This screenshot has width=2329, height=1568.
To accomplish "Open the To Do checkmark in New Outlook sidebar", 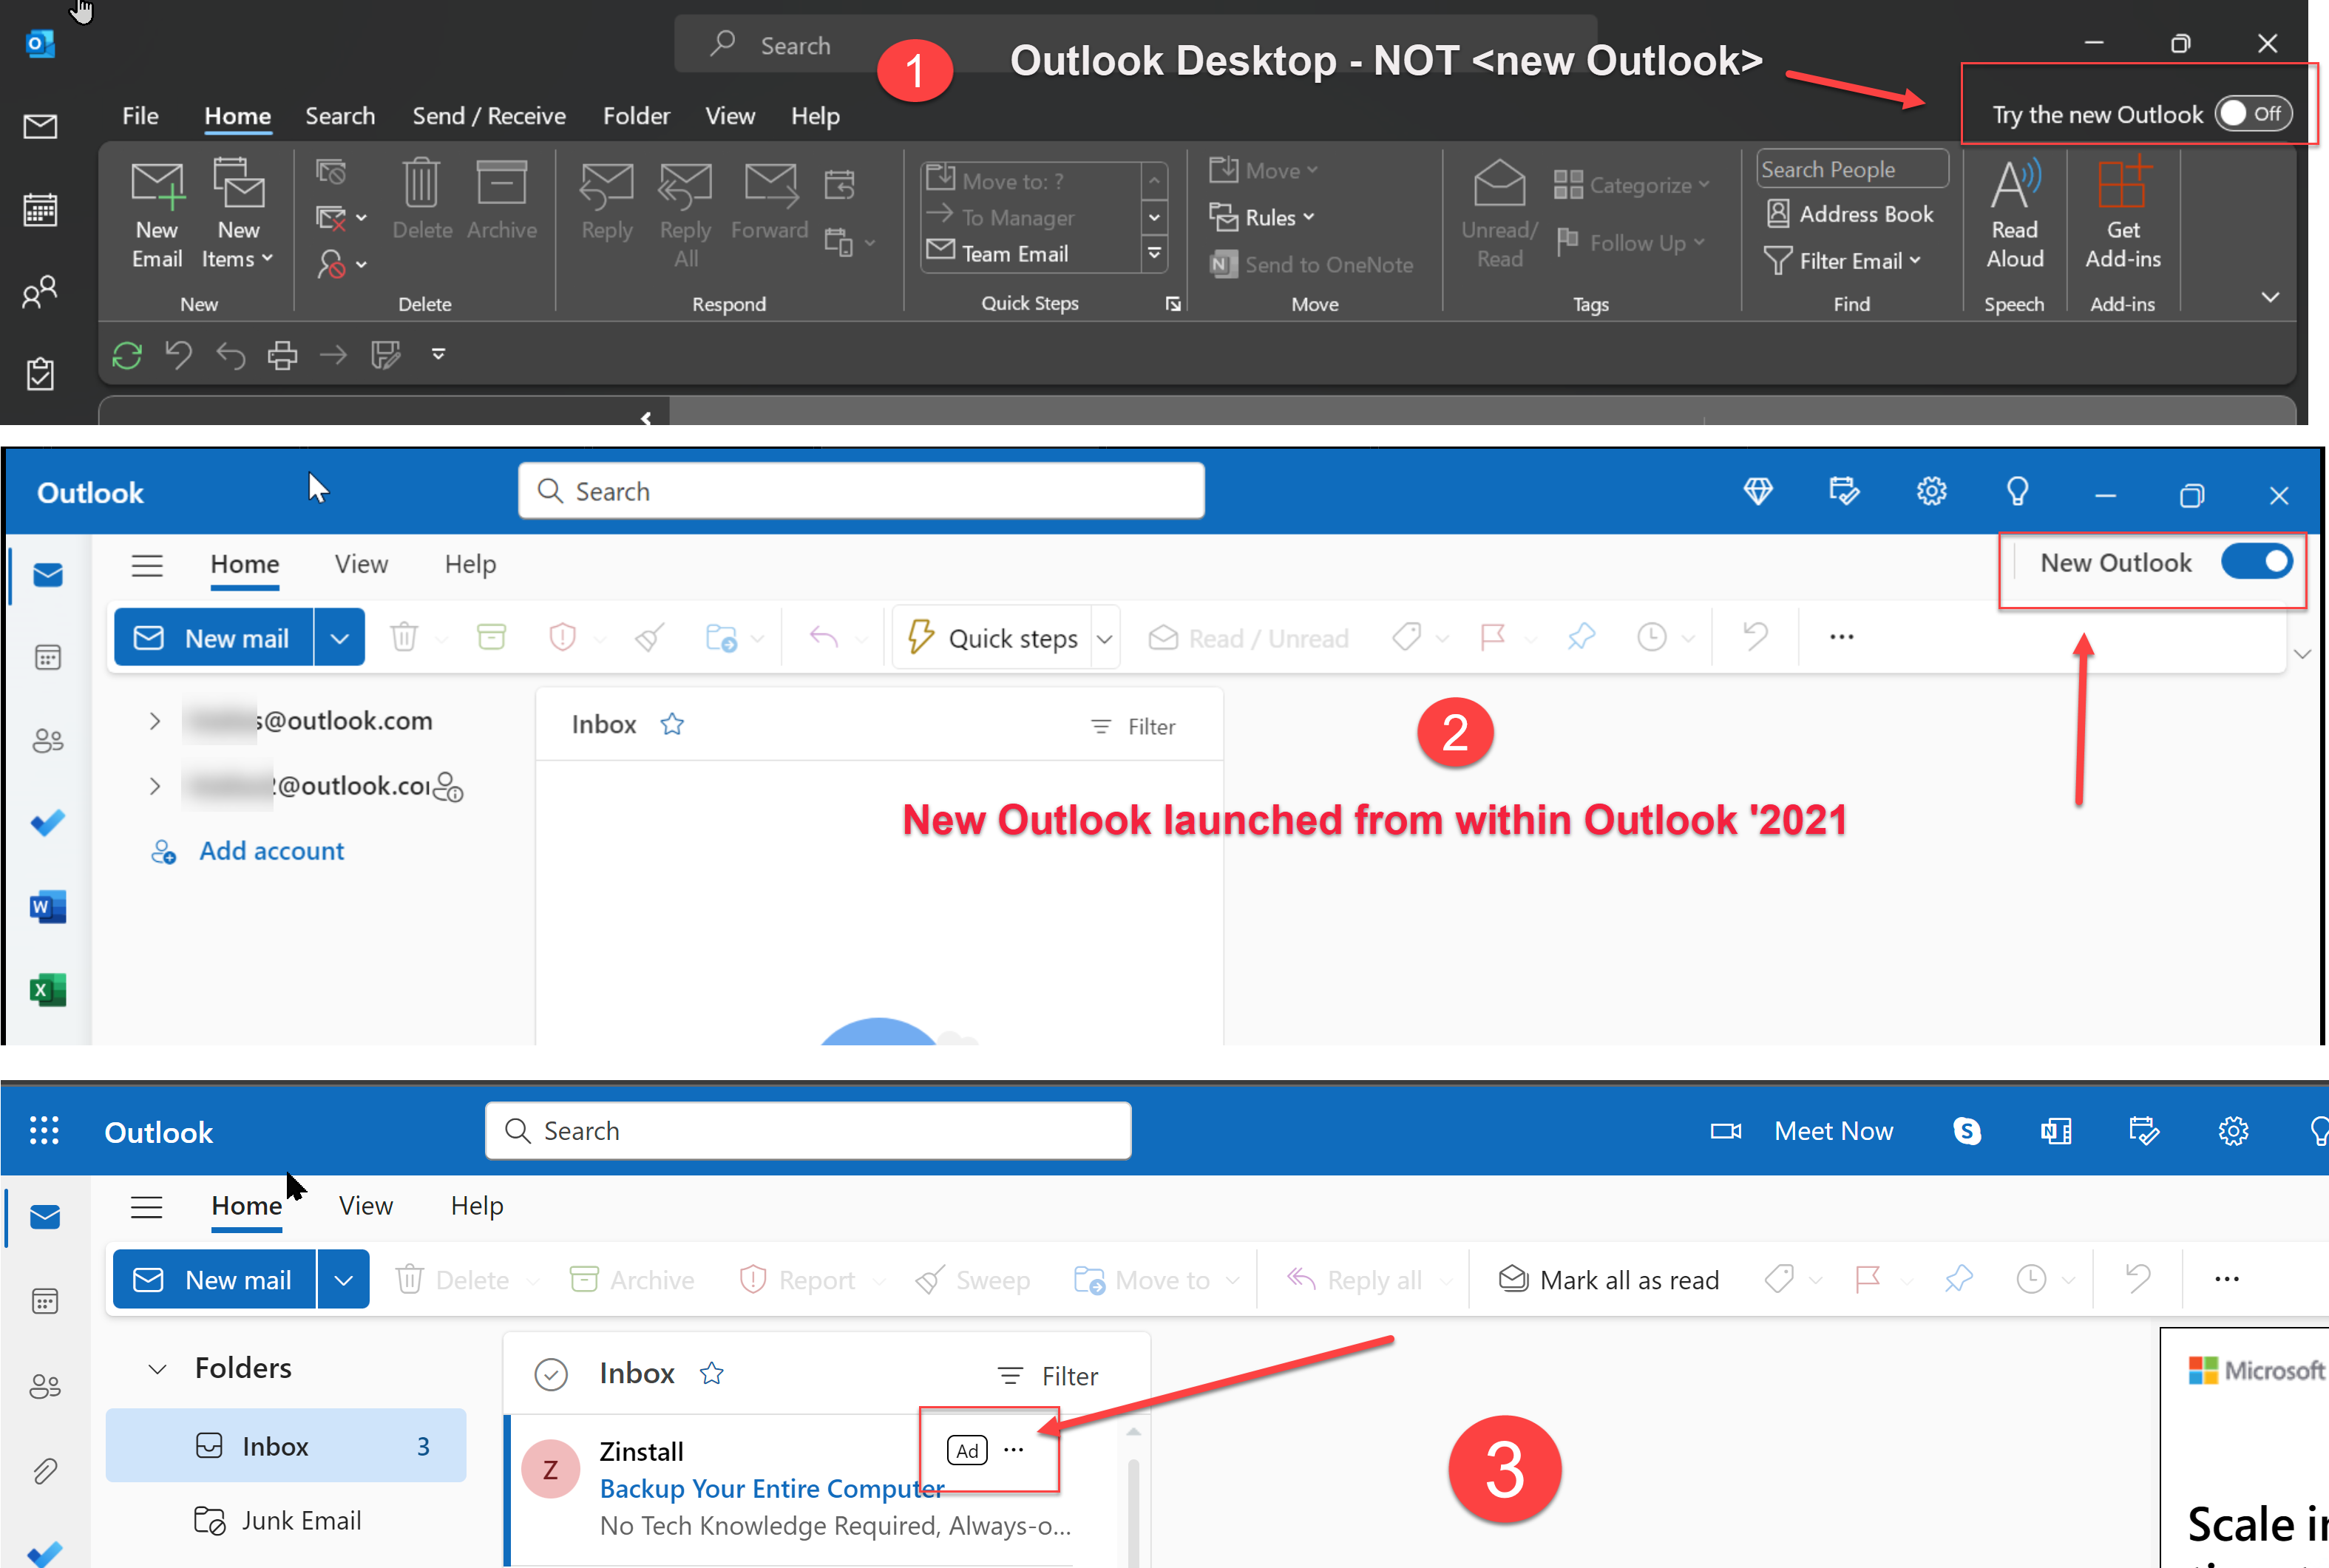I will tap(47, 823).
